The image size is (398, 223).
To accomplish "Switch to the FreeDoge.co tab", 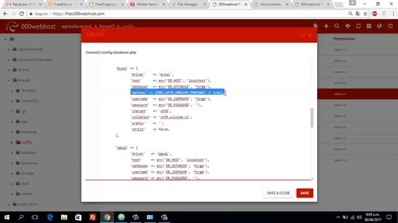I will point(106,4).
